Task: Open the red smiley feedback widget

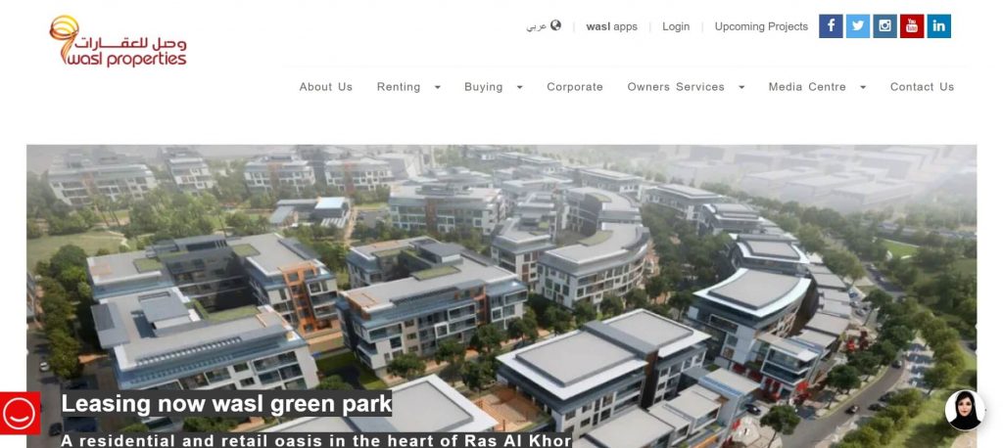Action: [x=20, y=413]
